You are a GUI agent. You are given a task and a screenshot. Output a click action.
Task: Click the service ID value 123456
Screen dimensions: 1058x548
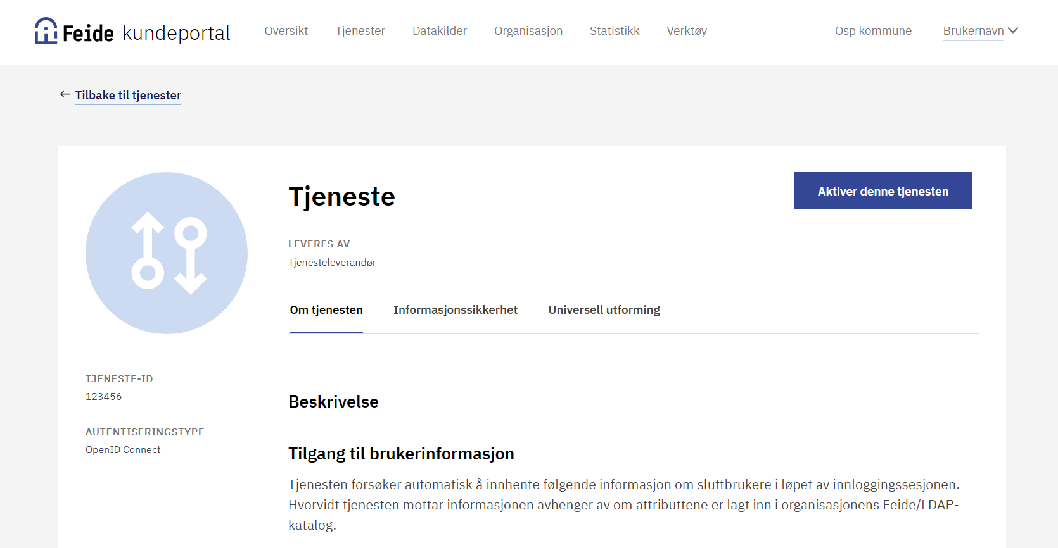[x=104, y=397]
